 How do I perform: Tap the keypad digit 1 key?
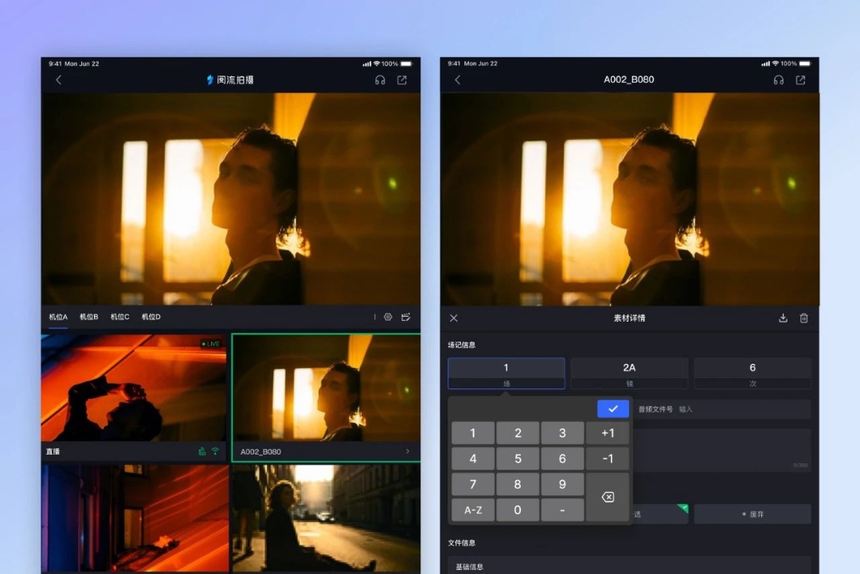coord(473,433)
